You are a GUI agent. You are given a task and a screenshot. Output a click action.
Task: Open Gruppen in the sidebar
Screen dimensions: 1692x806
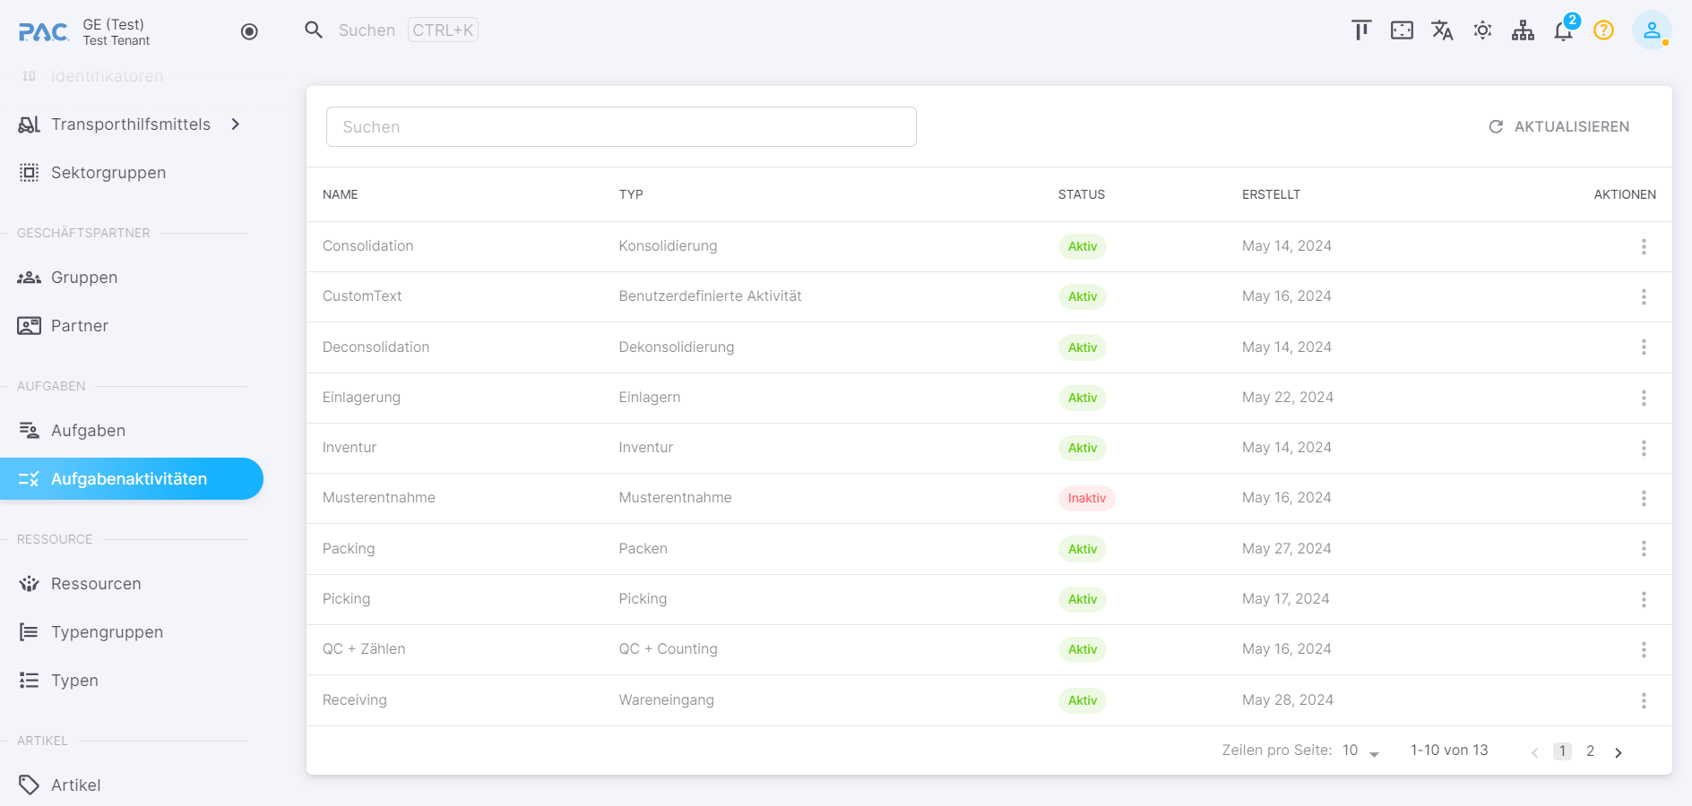[84, 278]
